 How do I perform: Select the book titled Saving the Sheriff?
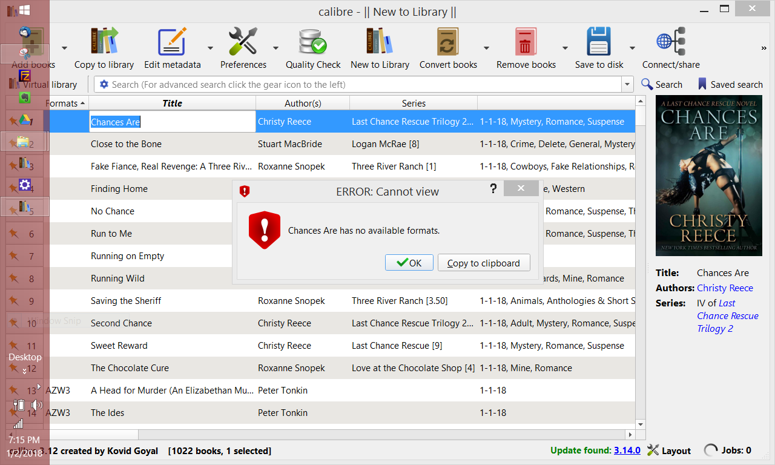pyautogui.click(x=126, y=301)
